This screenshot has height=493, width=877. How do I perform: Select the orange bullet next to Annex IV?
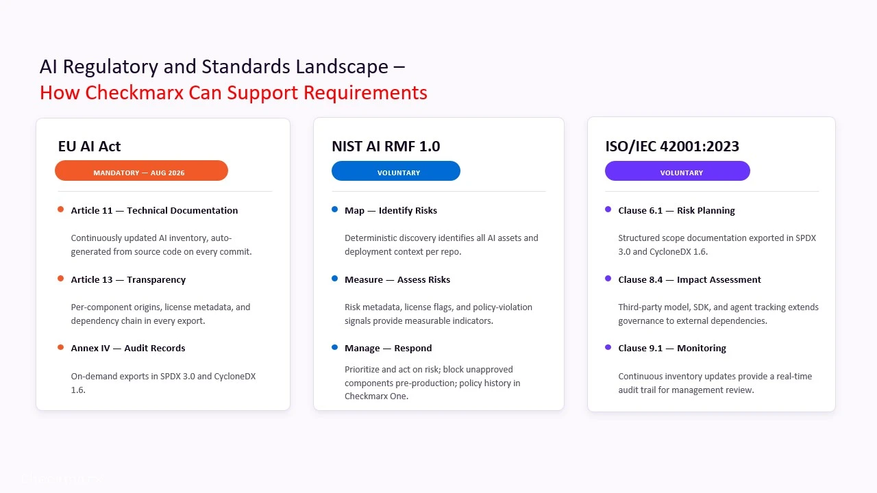[x=61, y=347]
